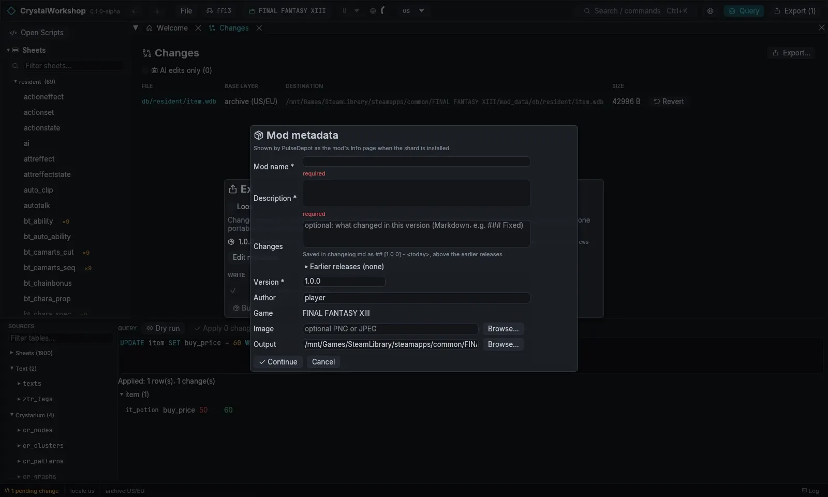Focus the Search / commands box

click(637, 11)
